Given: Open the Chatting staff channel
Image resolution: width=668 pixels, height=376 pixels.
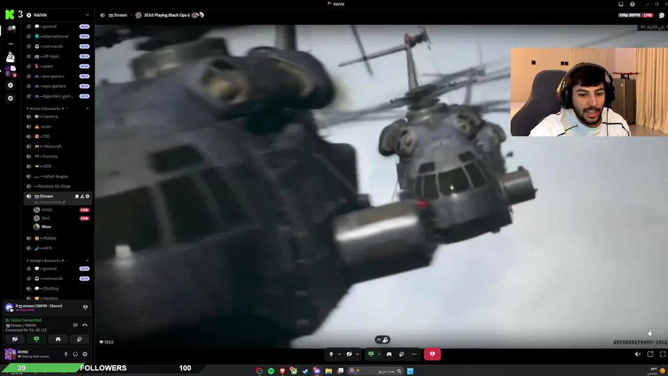Looking at the screenshot, I should (x=57, y=288).
